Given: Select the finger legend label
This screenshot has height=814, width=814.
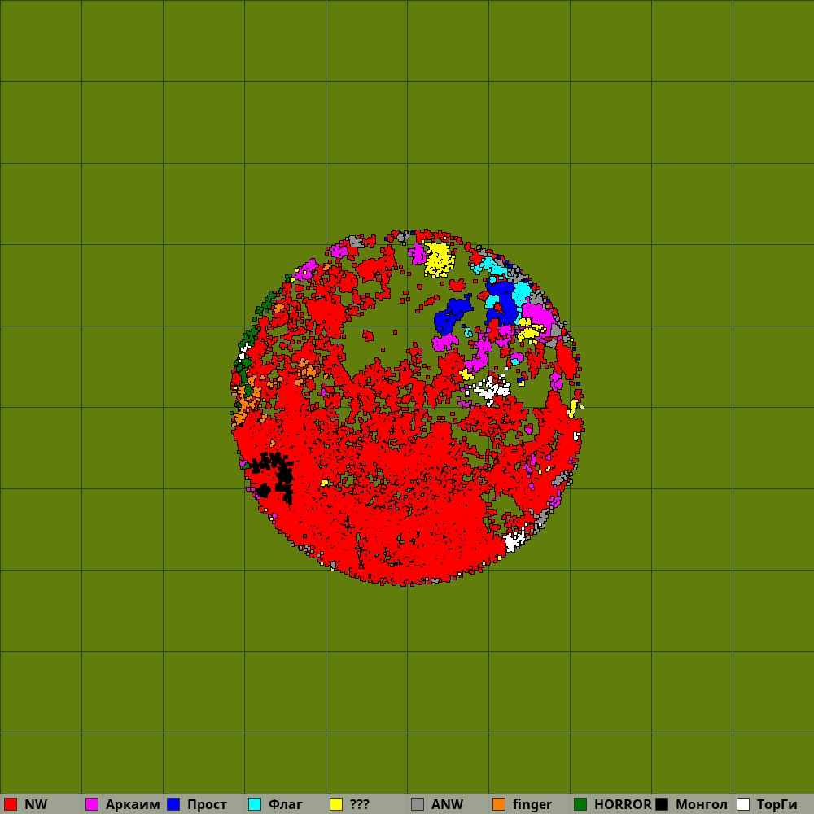Looking at the screenshot, I should (x=532, y=804).
